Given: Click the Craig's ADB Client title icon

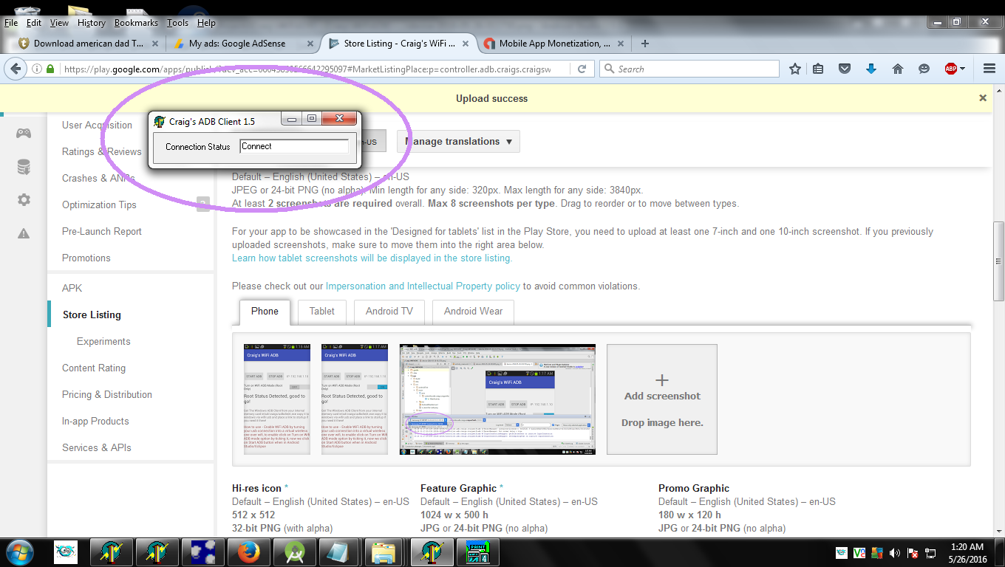Looking at the screenshot, I should [x=159, y=121].
